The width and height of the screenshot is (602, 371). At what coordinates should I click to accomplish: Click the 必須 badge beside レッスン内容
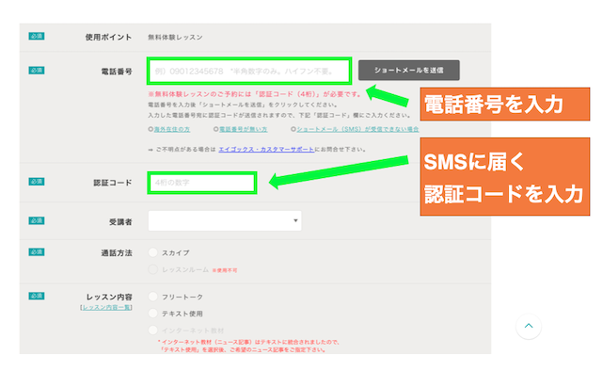(x=37, y=296)
